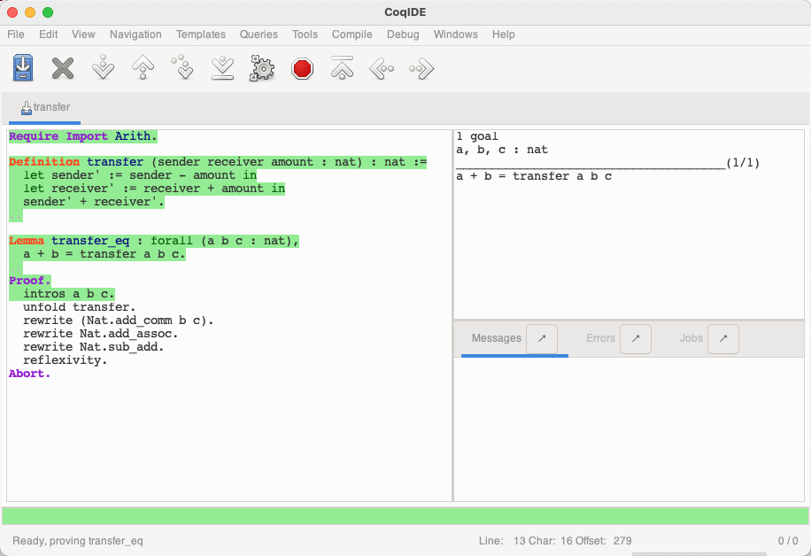The height and width of the screenshot is (556, 811).
Task: Open the Compile menu
Action: 351,35
